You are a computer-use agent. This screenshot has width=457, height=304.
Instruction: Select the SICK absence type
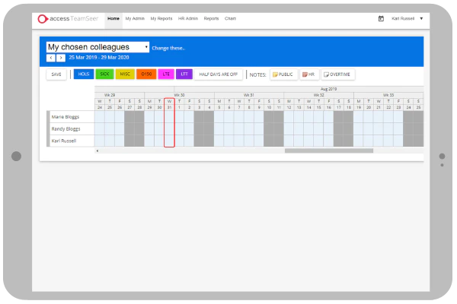(x=104, y=74)
